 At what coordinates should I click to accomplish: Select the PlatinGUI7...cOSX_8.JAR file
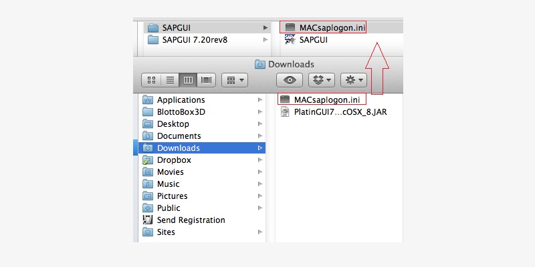pos(340,111)
